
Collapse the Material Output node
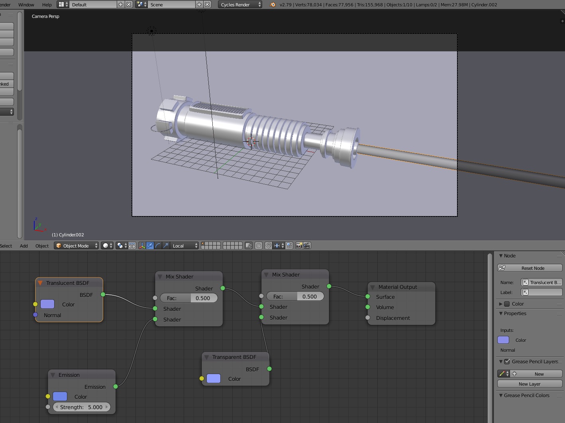tap(373, 287)
